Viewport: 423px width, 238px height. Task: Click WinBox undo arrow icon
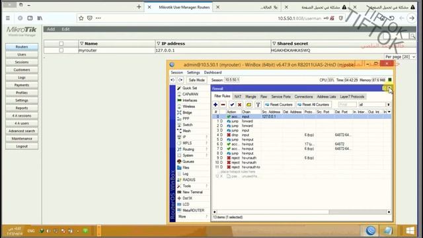(173, 80)
